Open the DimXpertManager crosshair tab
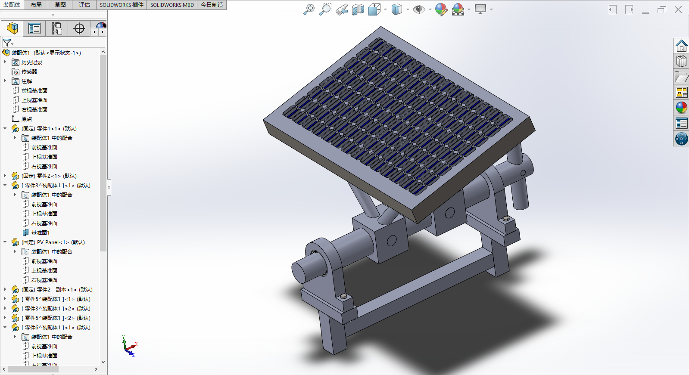The height and width of the screenshot is (375, 689). [x=79, y=28]
